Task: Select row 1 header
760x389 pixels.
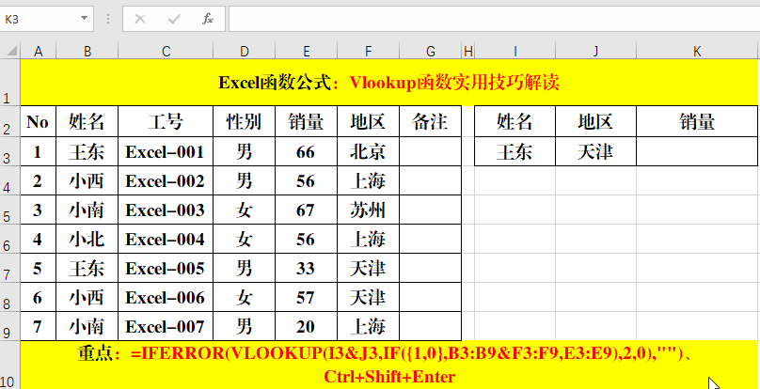Action: [9, 83]
